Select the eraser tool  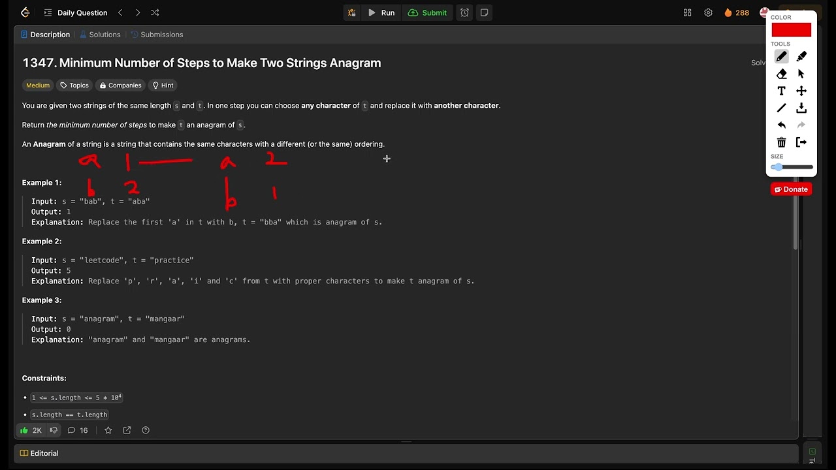point(781,74)
